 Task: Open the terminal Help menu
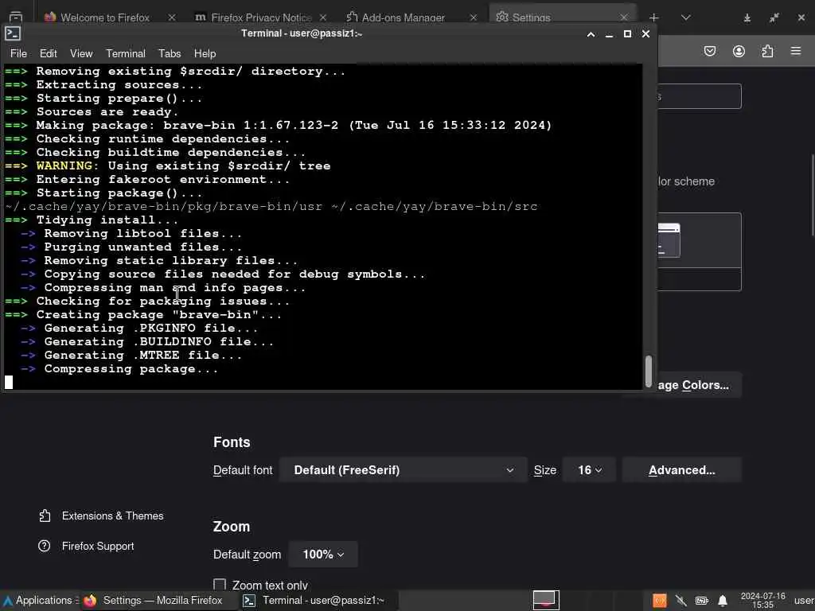205,53
